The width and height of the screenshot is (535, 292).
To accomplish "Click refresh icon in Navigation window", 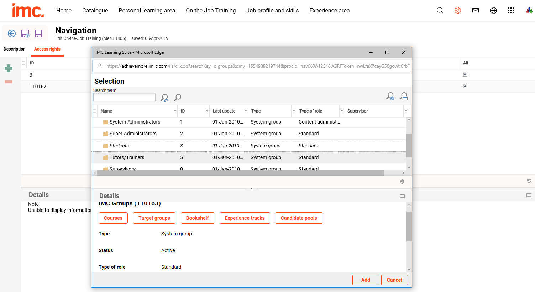I will (x=529, y=181).
